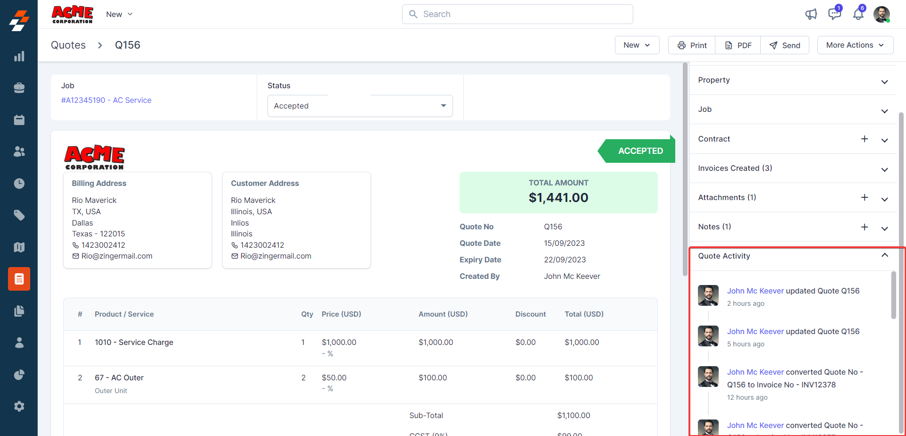Open the New dropdown beside the logo

[119, 14]
